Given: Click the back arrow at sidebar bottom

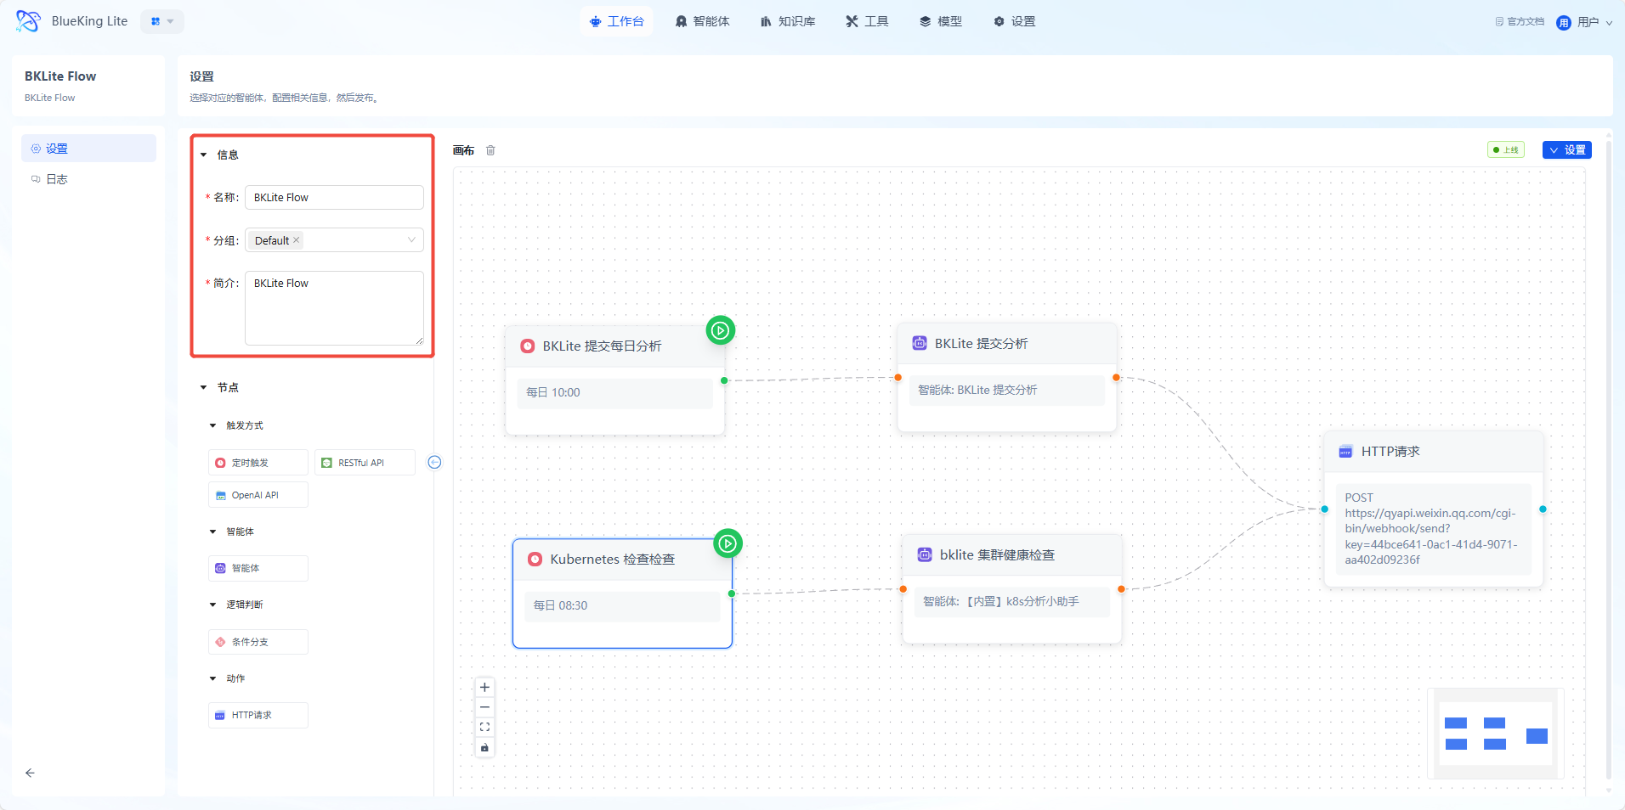Looking at the screenshot, I should coord(30,773).
